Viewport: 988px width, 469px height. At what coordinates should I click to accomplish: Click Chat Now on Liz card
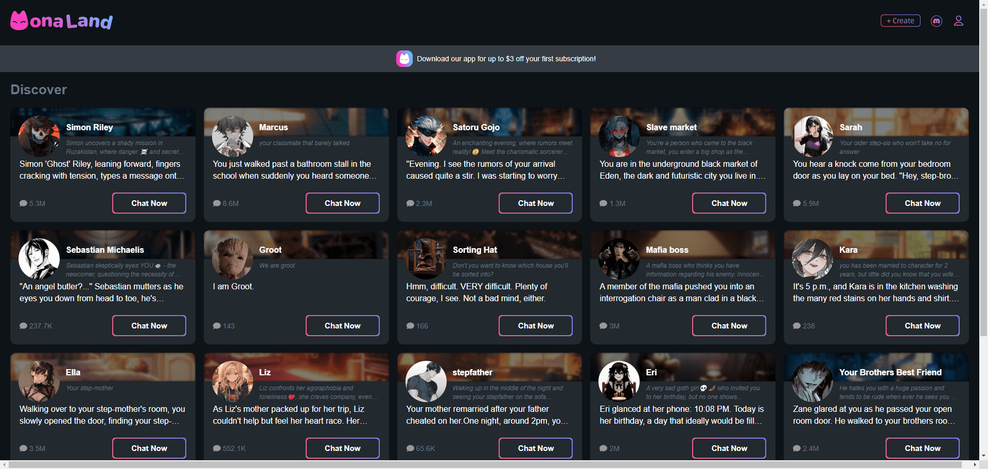coord(343,448)
